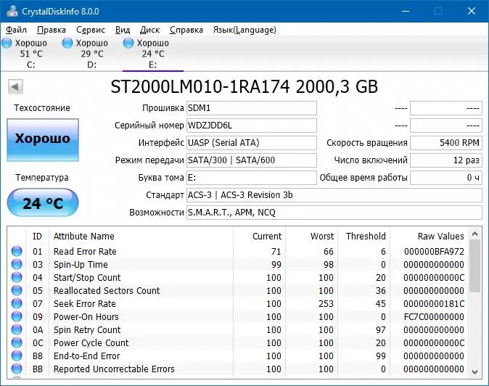This screenshot has height=386, width=489.
Task: Click the 24 °C temperature button
Action: point(43,202)
